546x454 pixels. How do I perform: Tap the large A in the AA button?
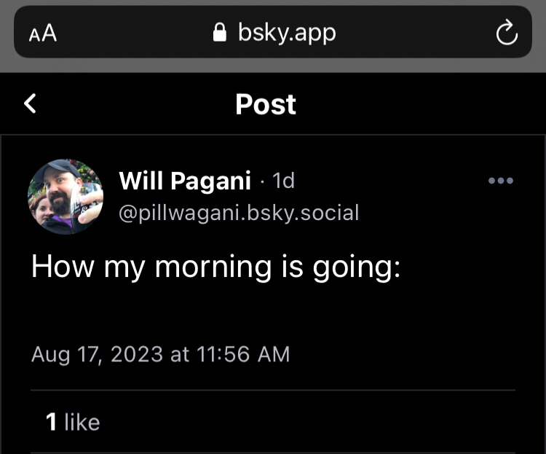coord(50,33)
